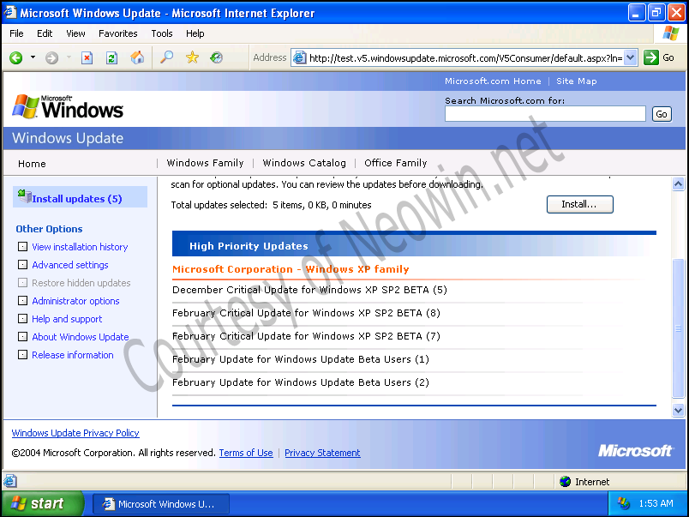The height and width of the screenshot is (517, 689).
Task: Open About Windows Update link
Action: click(80, 337)
